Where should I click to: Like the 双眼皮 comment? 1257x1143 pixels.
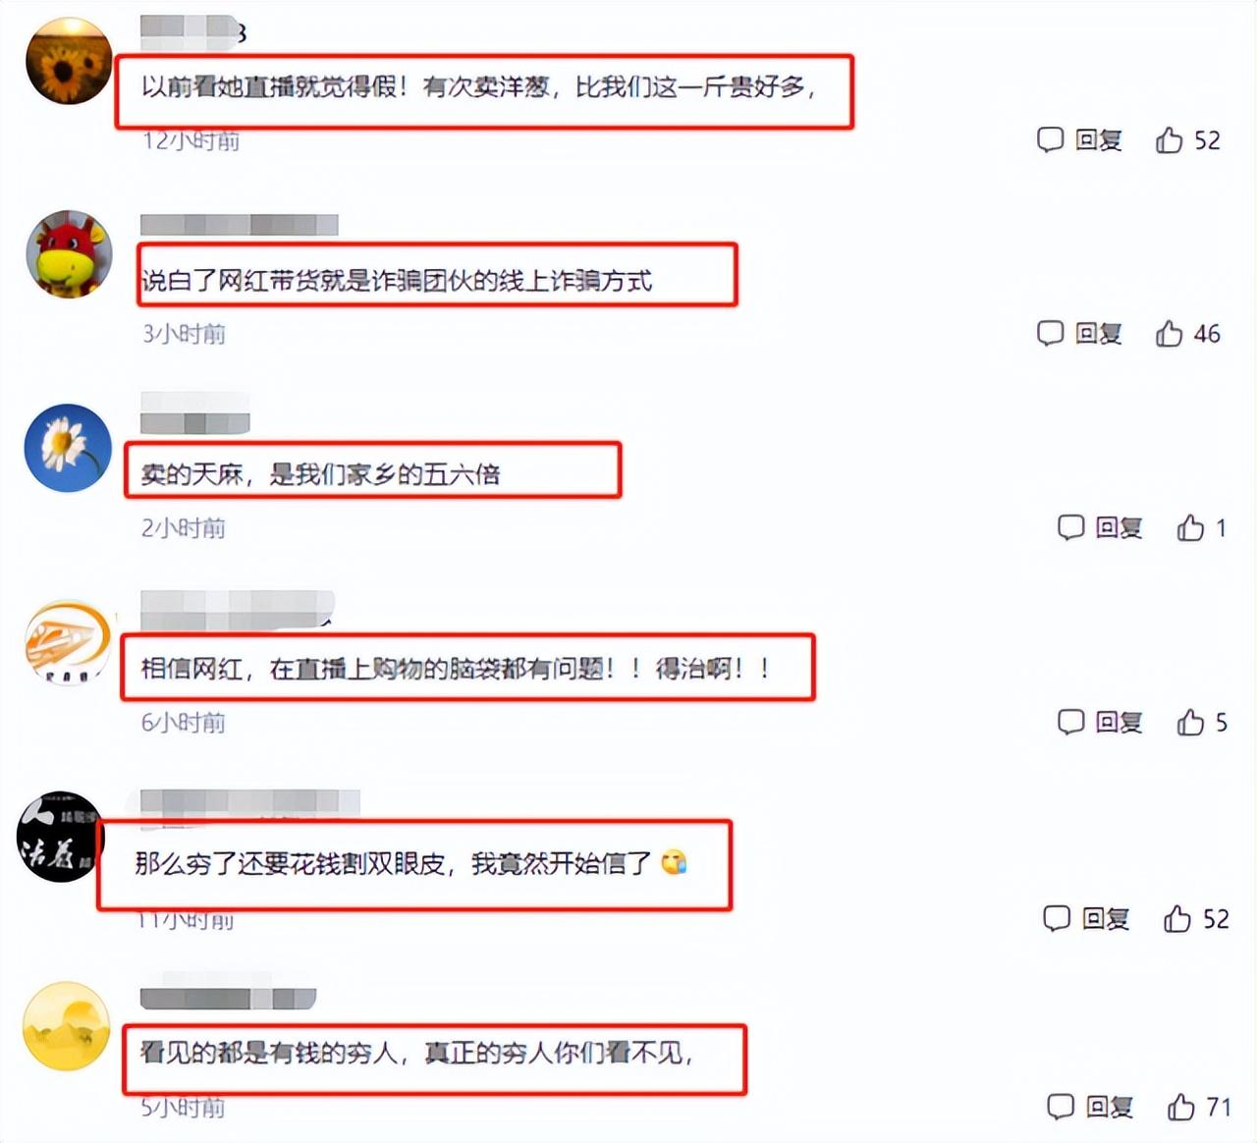tap(1176, 918)
